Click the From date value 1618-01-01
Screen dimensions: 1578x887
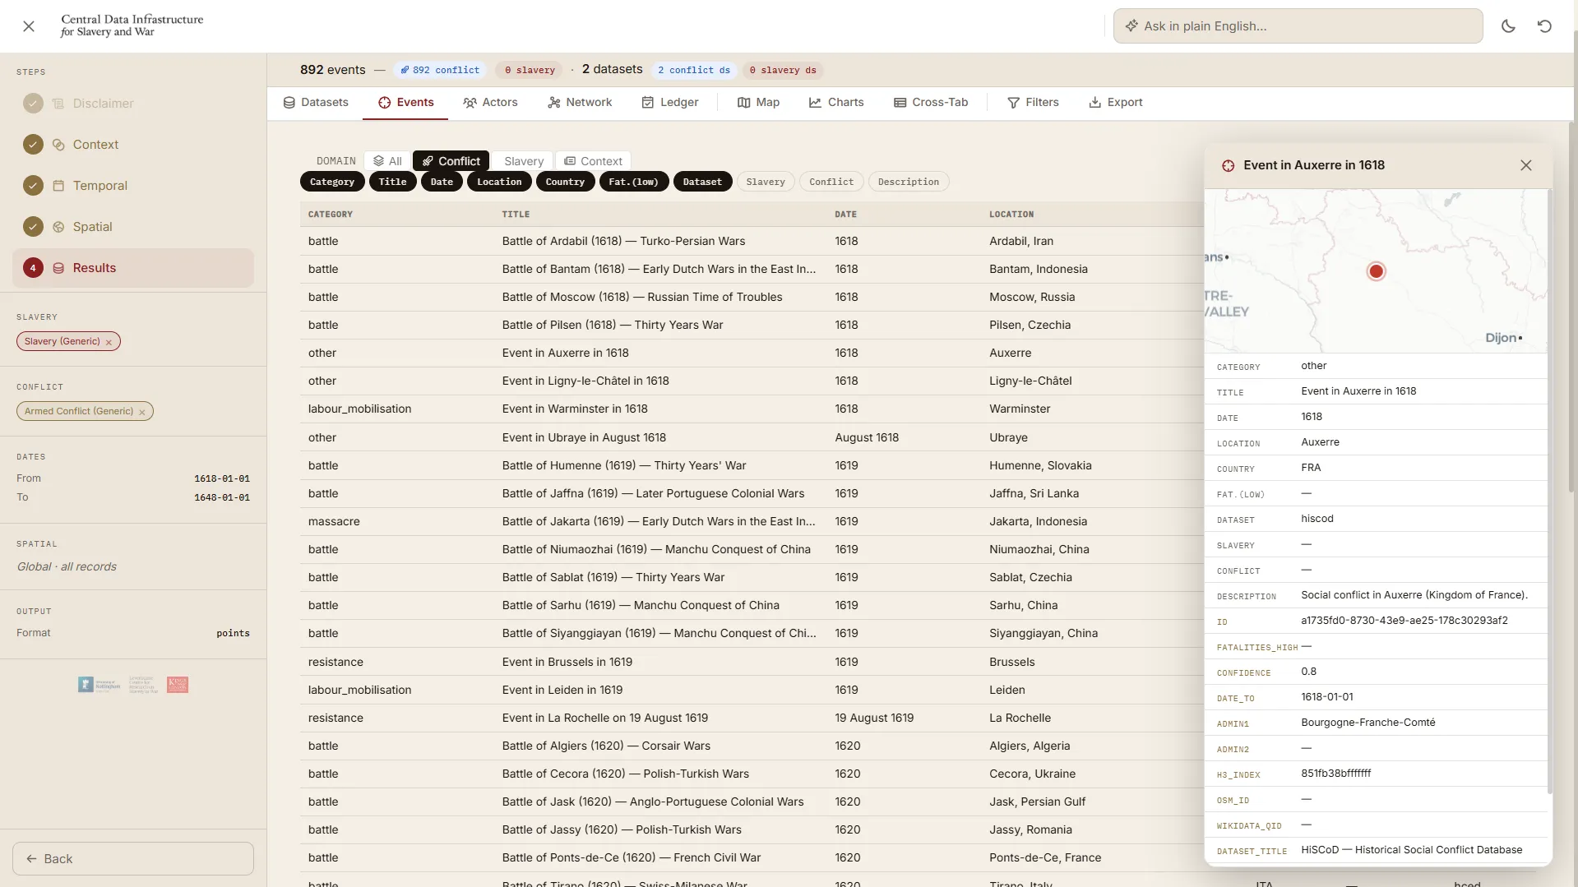click(222, 478)
